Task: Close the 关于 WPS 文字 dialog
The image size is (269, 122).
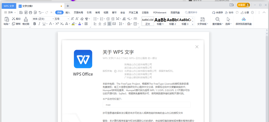Action: click(197, 47)
